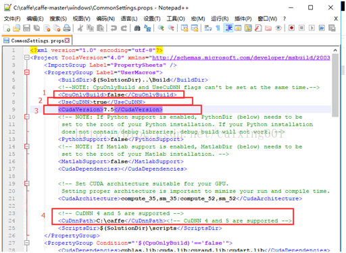Toggle show all characters pilcrow icon
346x253 pixels.
coord(218,28)
